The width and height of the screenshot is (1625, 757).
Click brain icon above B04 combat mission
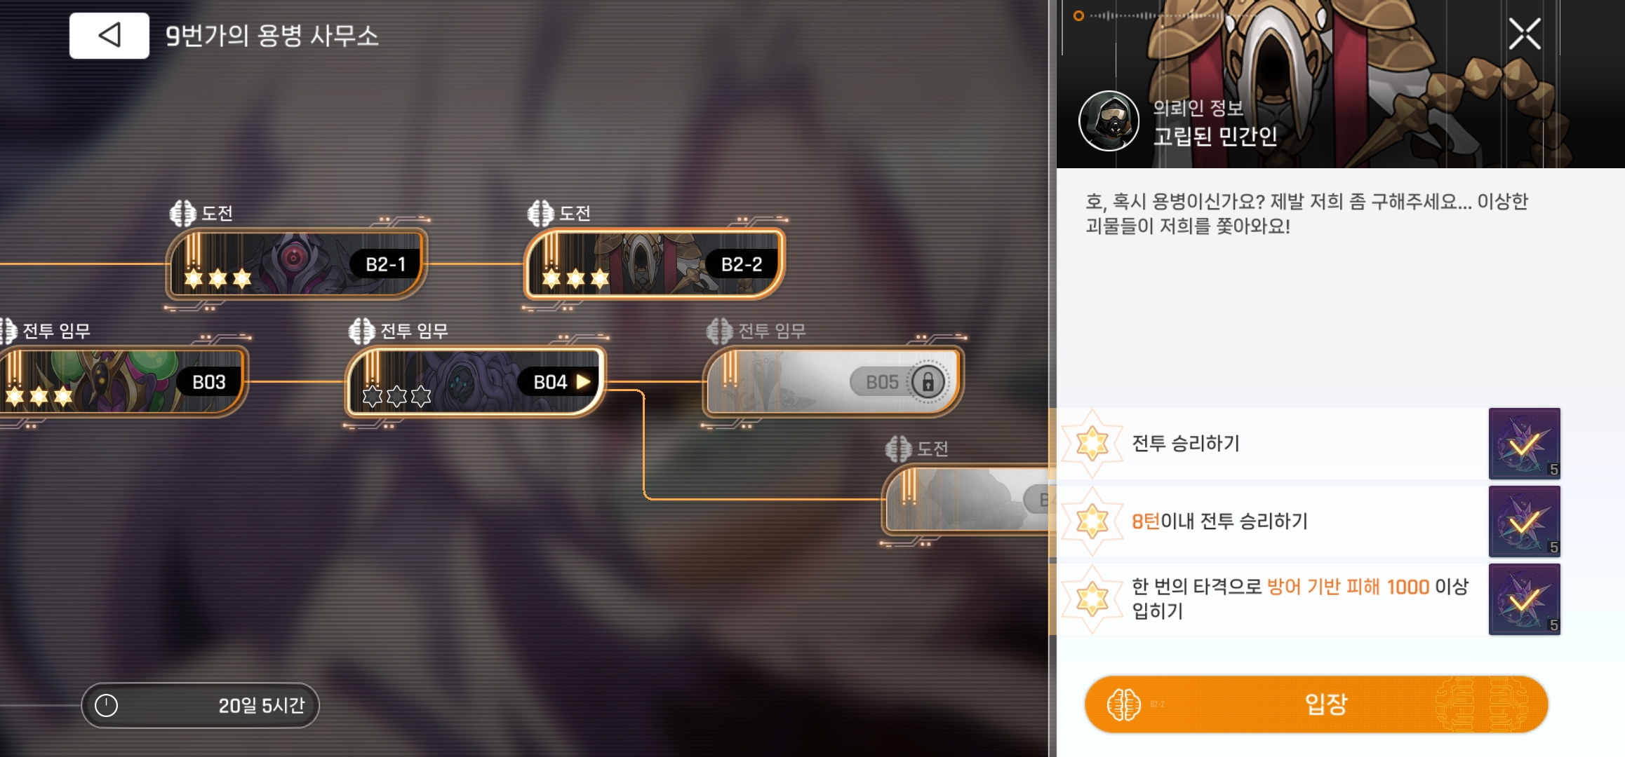[x=362, y=331]
